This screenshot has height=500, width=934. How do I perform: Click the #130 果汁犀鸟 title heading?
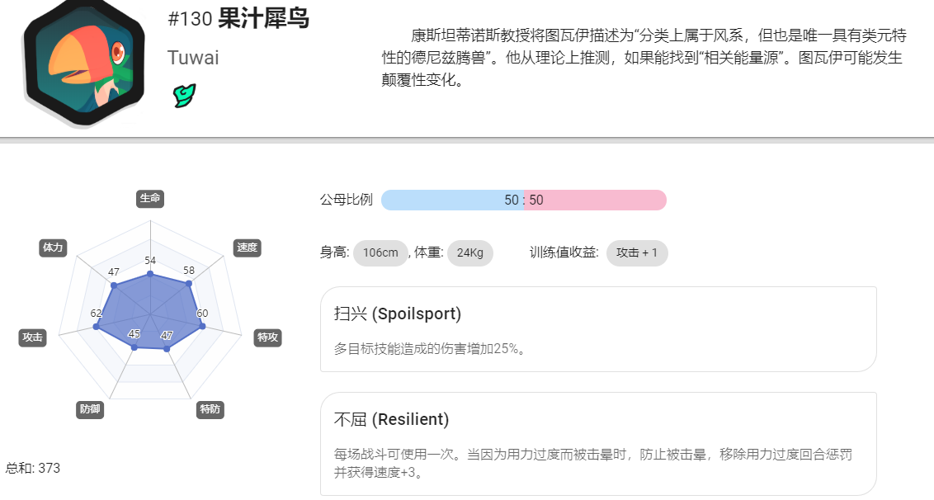pyautogui.click(x=238, y=19)
